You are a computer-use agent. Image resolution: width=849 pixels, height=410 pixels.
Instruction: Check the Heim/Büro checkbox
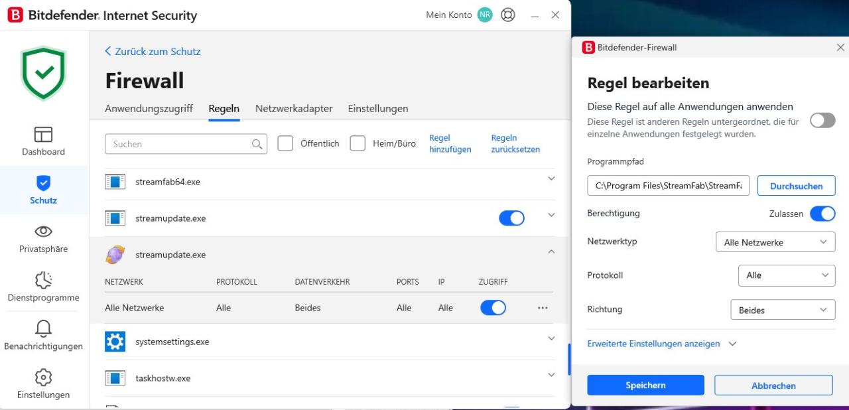coord(358,143)
